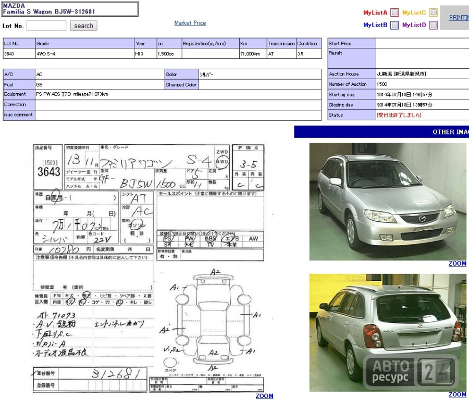Select the grade '4WD S-4' cell
The width and height of the screenshot is (469, 400).
pyautogui.click(x=85, y=54)
